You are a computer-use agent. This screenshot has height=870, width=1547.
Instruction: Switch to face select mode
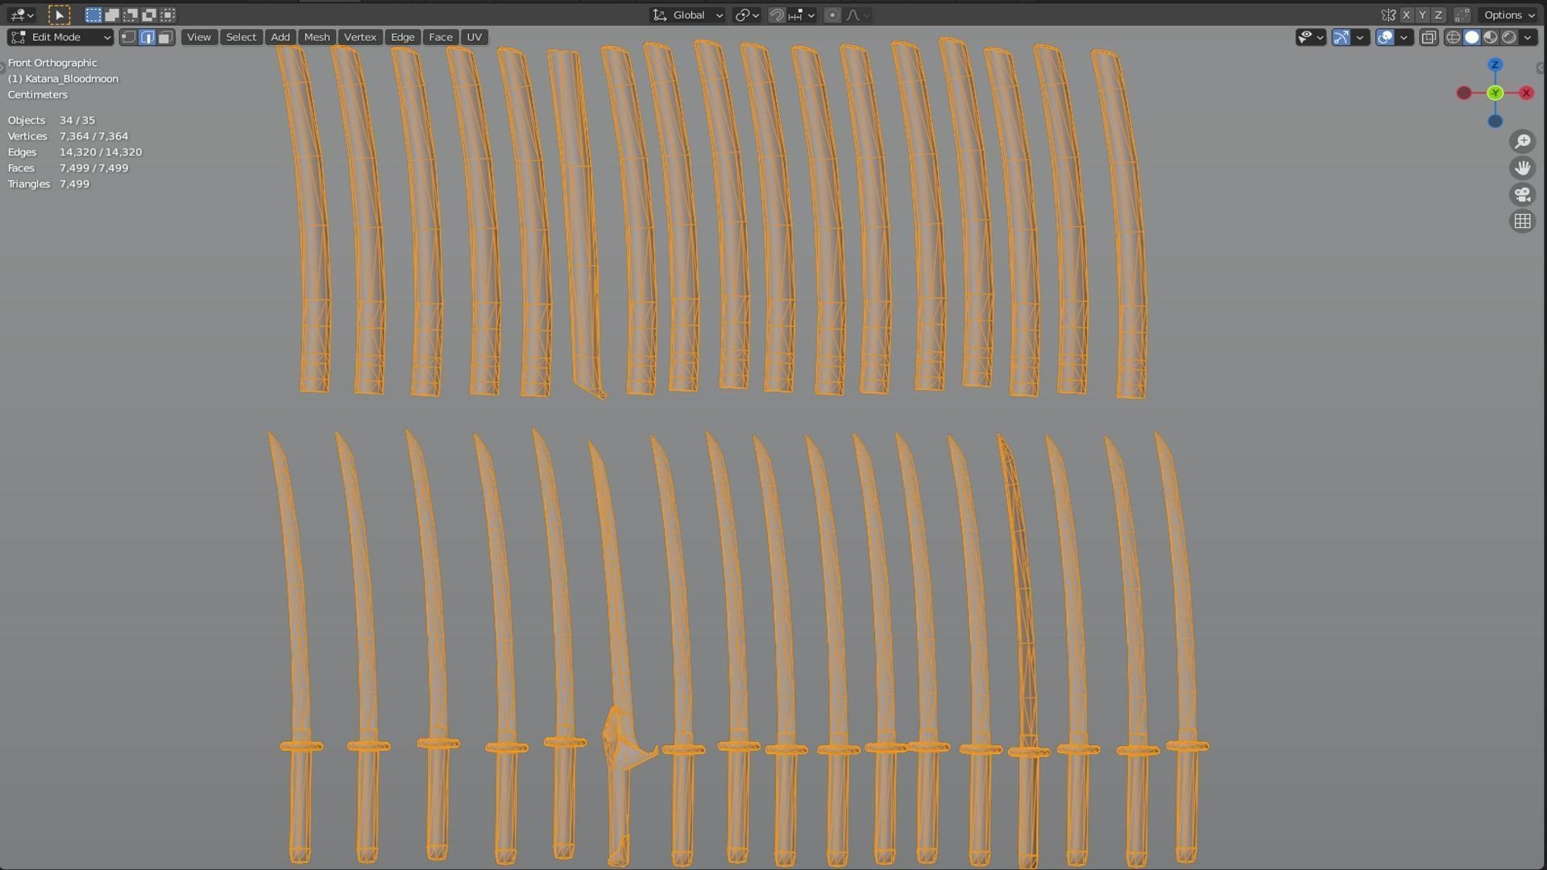165,37
